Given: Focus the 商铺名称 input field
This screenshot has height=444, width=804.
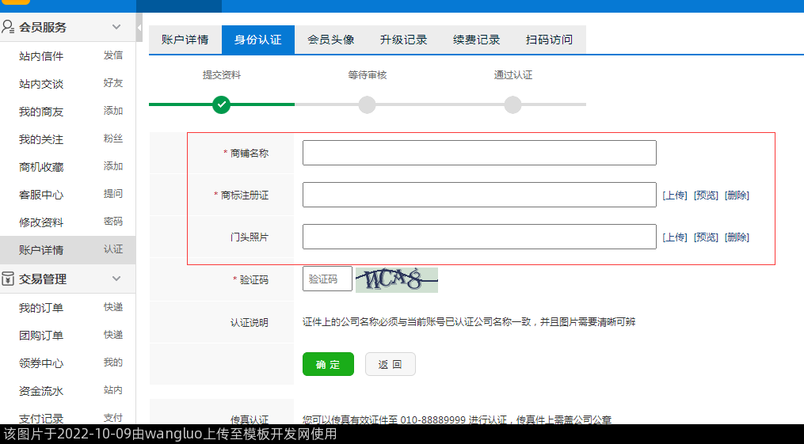Looking at the screenshot, I should click(479, 153).
